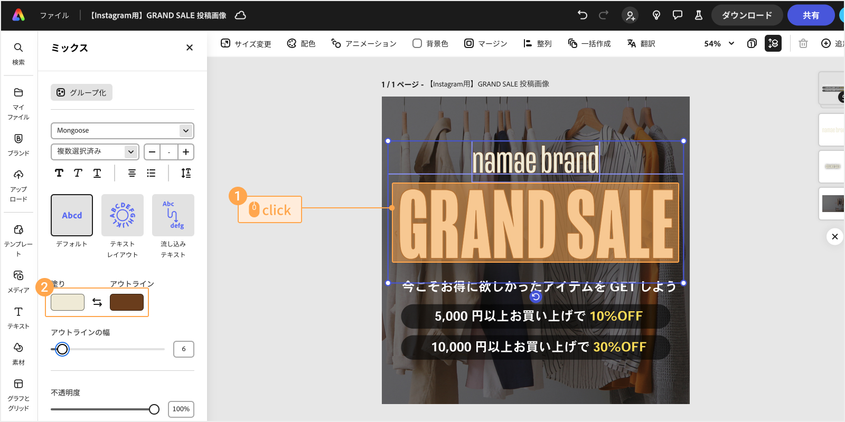845x422 pixels.
Task: Open 整列 in the toolbar
Action: [x=537, y=44]
